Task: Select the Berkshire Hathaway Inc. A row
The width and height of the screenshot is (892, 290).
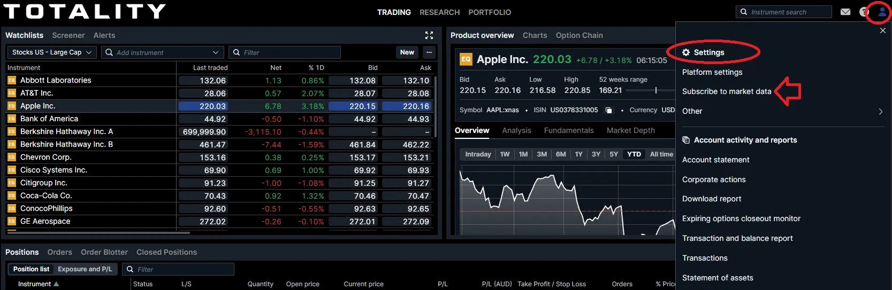Action: click(x=219, y=131)
